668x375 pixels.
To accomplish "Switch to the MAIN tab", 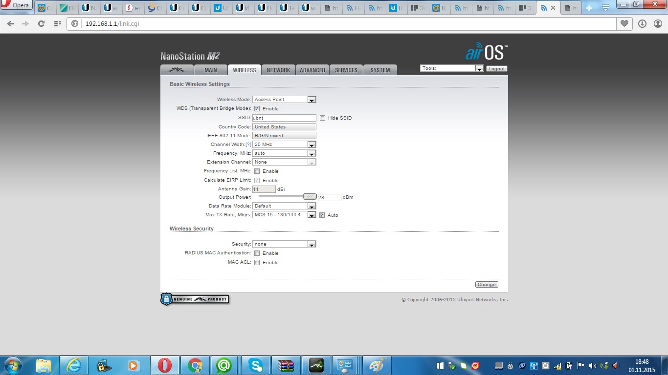I will pos(211,70).
